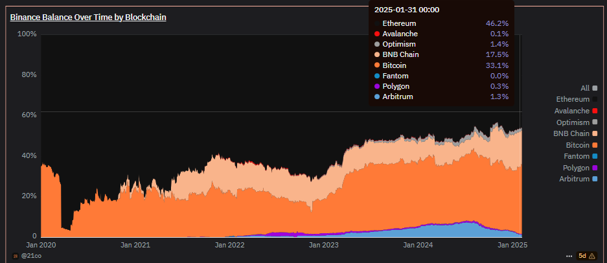Click the 21co author avatar icon

[x=16, y=256]
